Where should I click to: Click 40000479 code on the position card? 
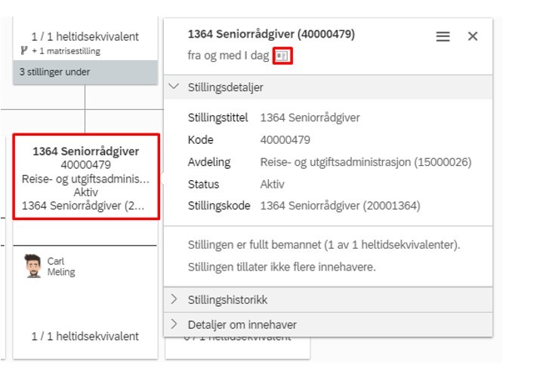point(86,165)
